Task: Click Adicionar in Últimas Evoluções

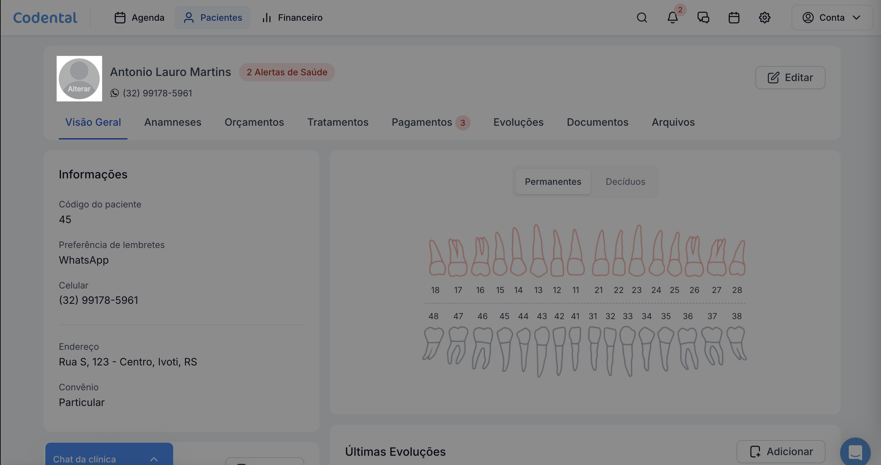Action: (780, 451)
